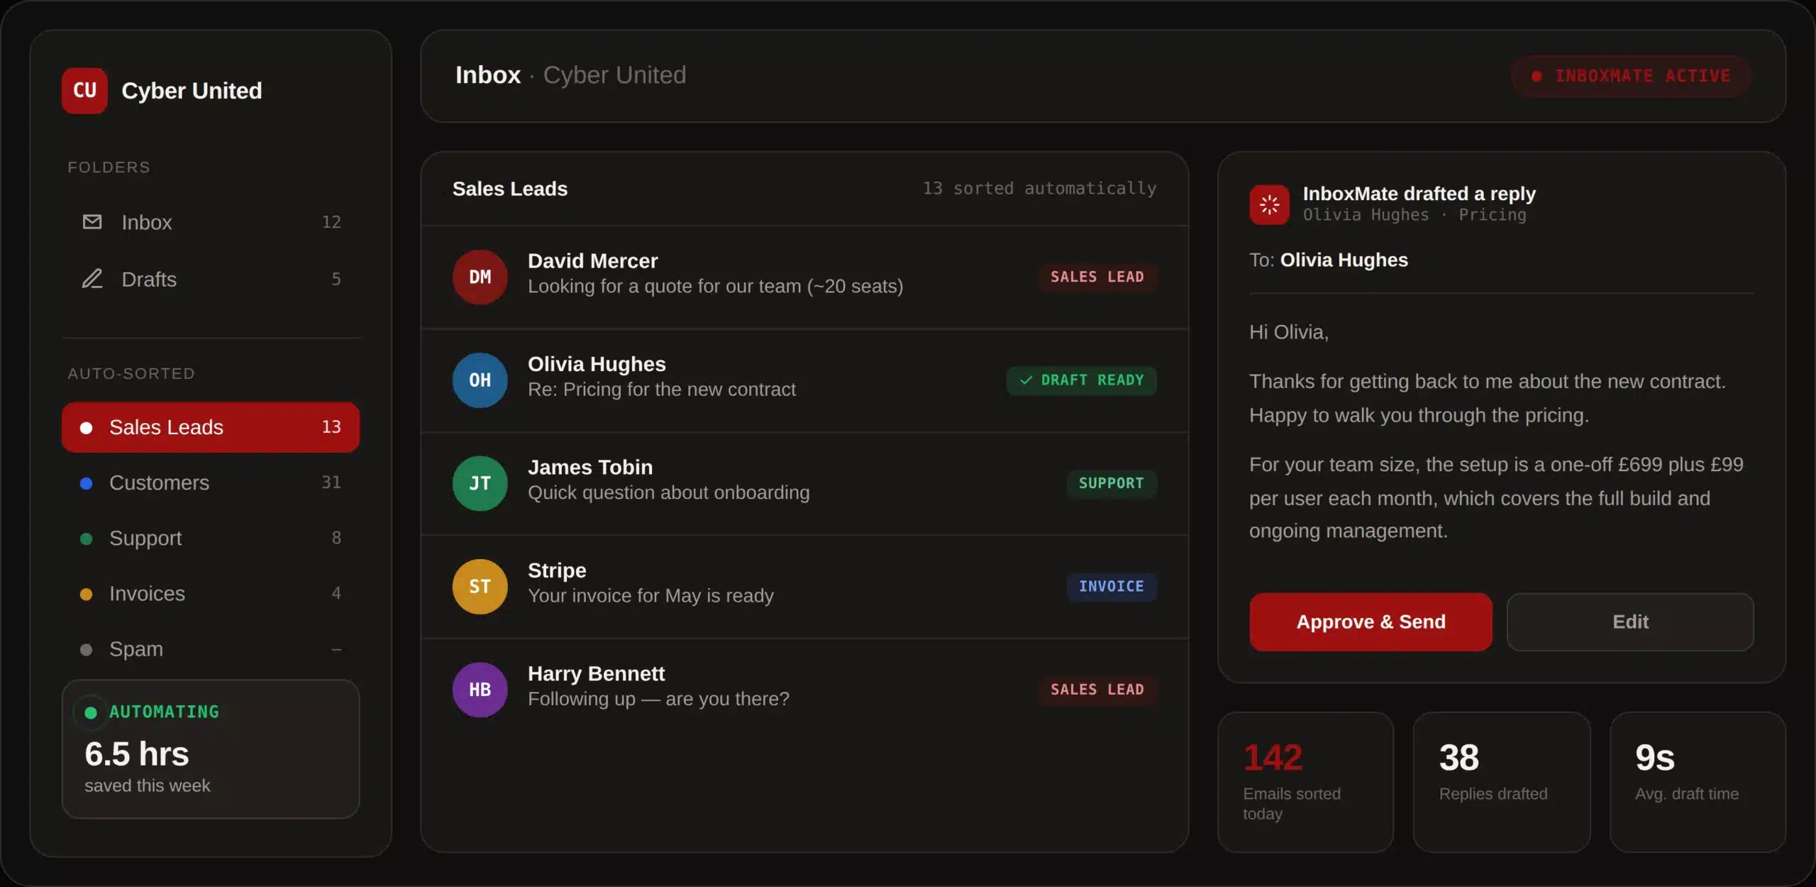Viewport: 1816px width, 887px height.
Task: Click David Mercer's DM avatar
Action: [x=480, y=277]
